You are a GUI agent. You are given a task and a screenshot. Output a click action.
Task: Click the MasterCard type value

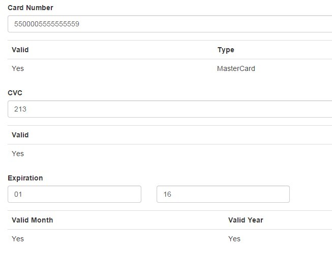236,68
